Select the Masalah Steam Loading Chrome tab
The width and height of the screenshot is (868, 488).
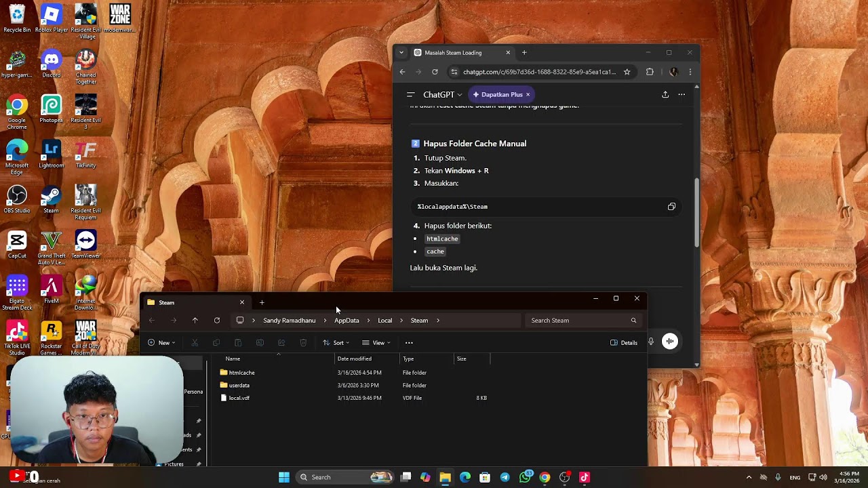tap(461, 53)
